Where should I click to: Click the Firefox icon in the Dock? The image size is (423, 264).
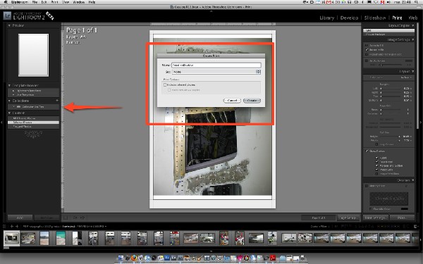click(x=134, y=258)
